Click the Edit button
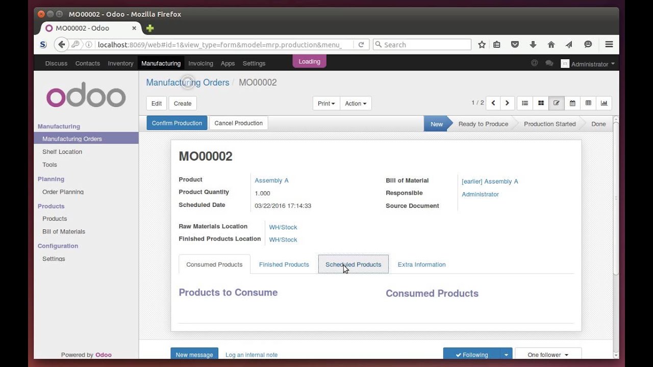 coord(157,103)
